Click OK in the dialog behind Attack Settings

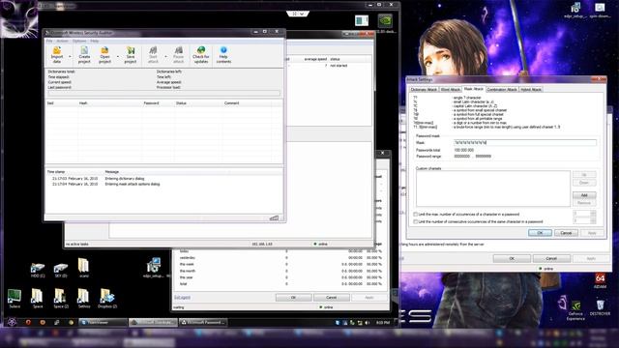[512, 258]
